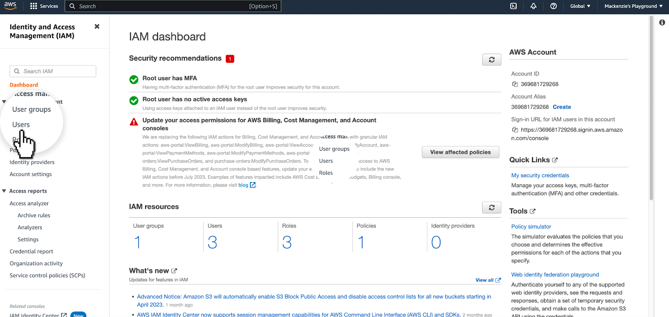Click the AWS logo home icon
The image size is (669, 317).
coord(10,6)
